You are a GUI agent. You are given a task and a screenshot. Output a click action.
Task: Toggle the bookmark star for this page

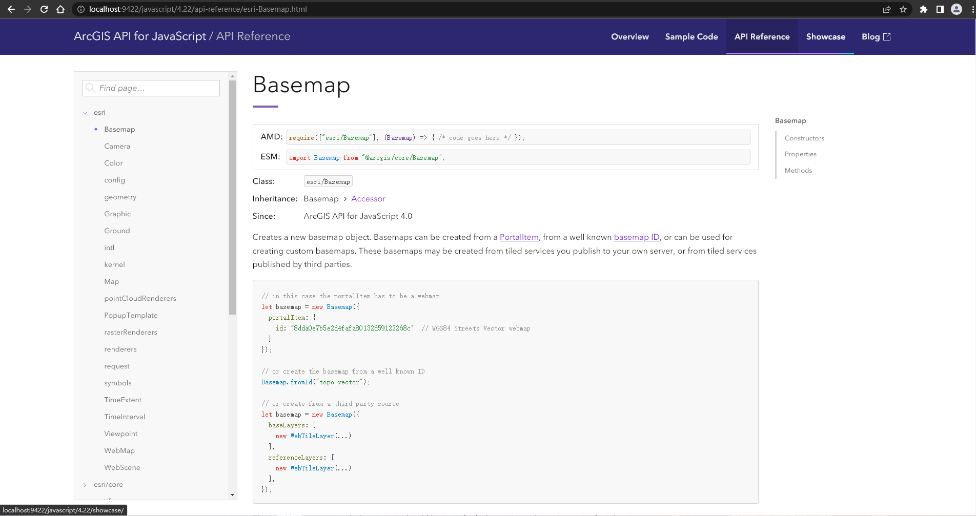point(904,9)
